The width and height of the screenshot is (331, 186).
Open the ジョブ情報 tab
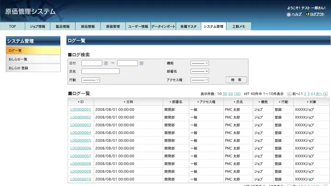[x=37, y=26]
